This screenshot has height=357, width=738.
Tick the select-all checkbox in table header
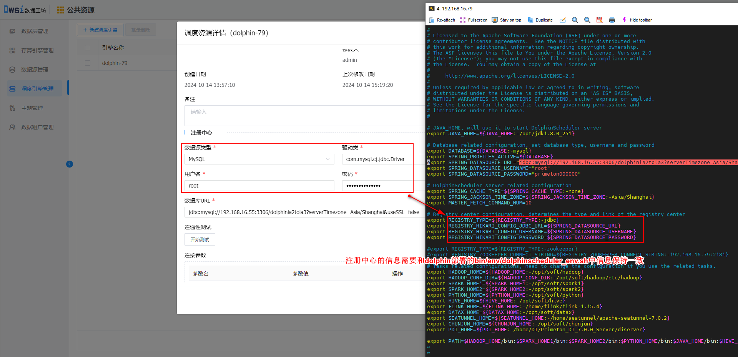88,48
